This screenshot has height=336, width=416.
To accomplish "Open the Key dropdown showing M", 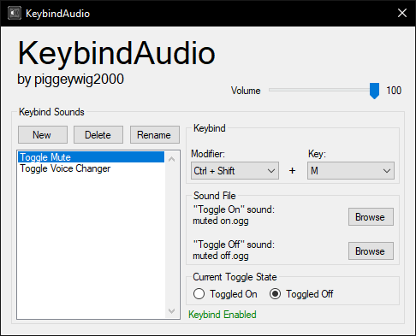I will coord(351,171).
